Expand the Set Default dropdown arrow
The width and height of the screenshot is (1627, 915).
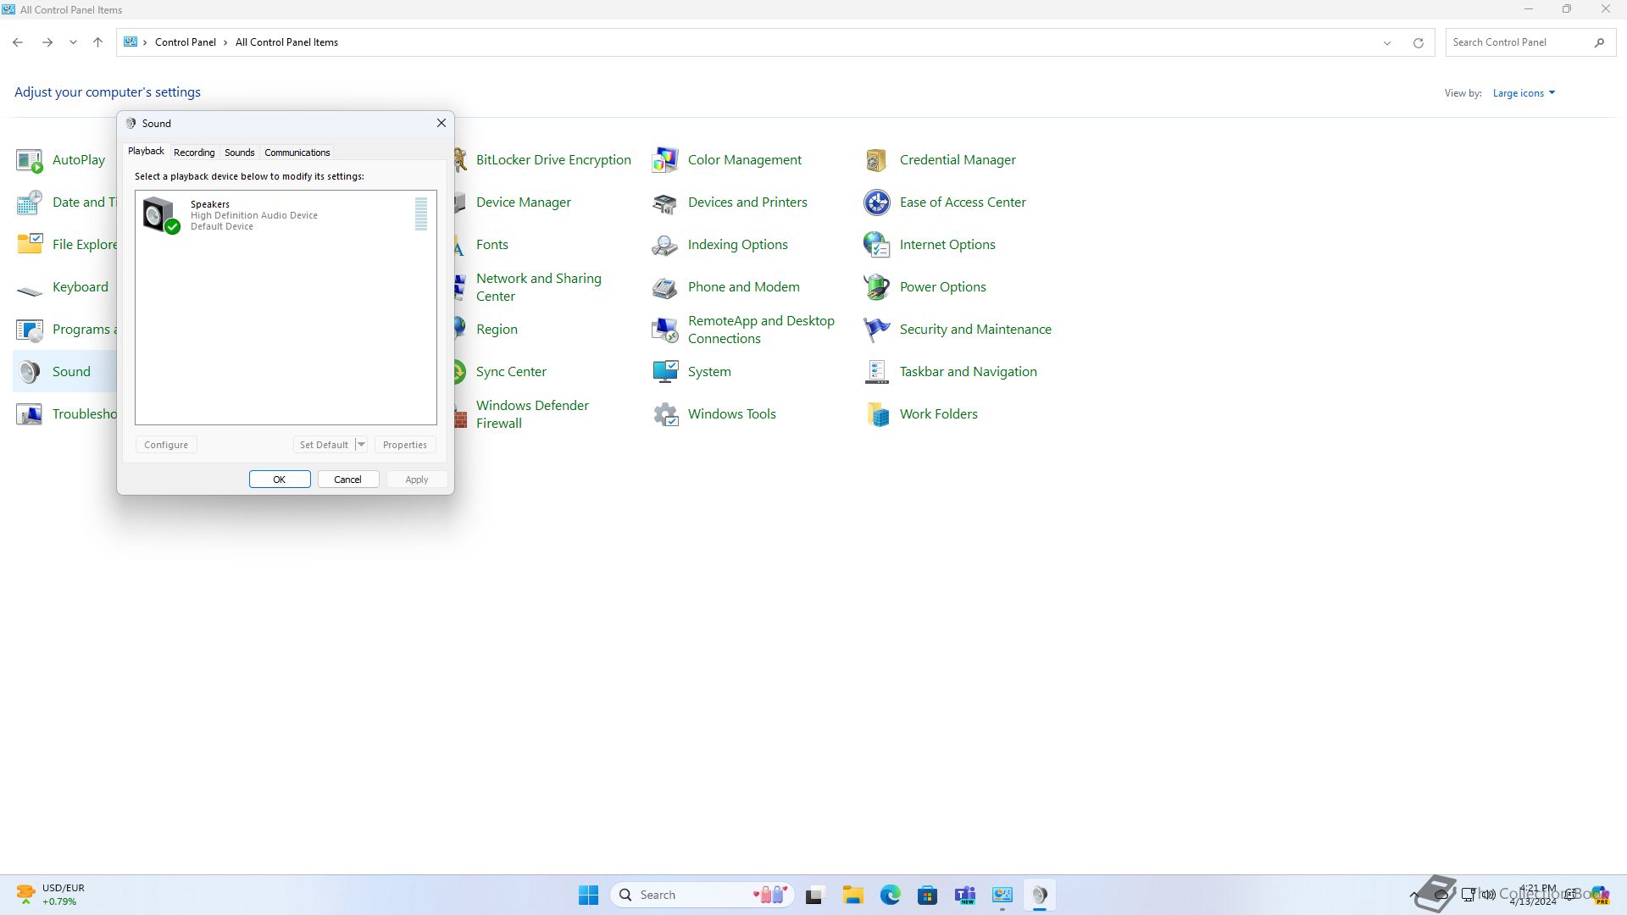[361, 445]
